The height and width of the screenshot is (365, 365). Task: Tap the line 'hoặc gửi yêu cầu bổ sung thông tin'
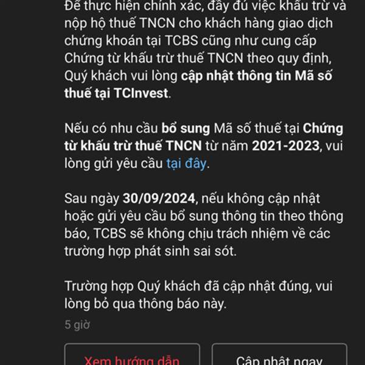204,216
